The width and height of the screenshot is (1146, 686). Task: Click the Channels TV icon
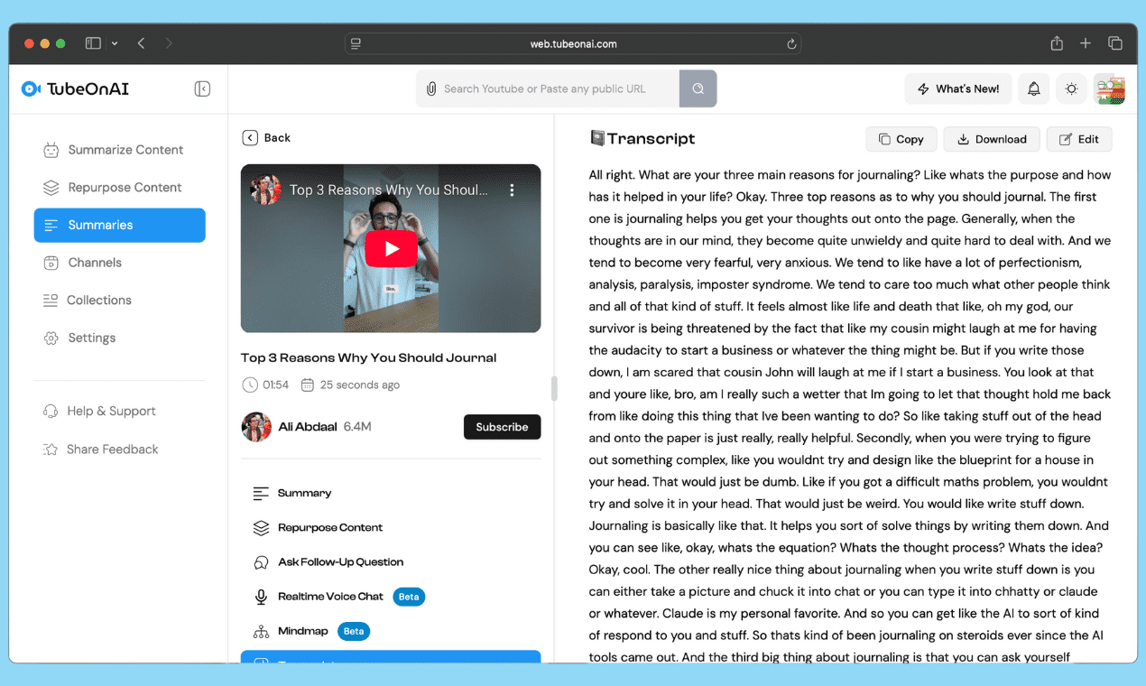click(x=51, y=263)
